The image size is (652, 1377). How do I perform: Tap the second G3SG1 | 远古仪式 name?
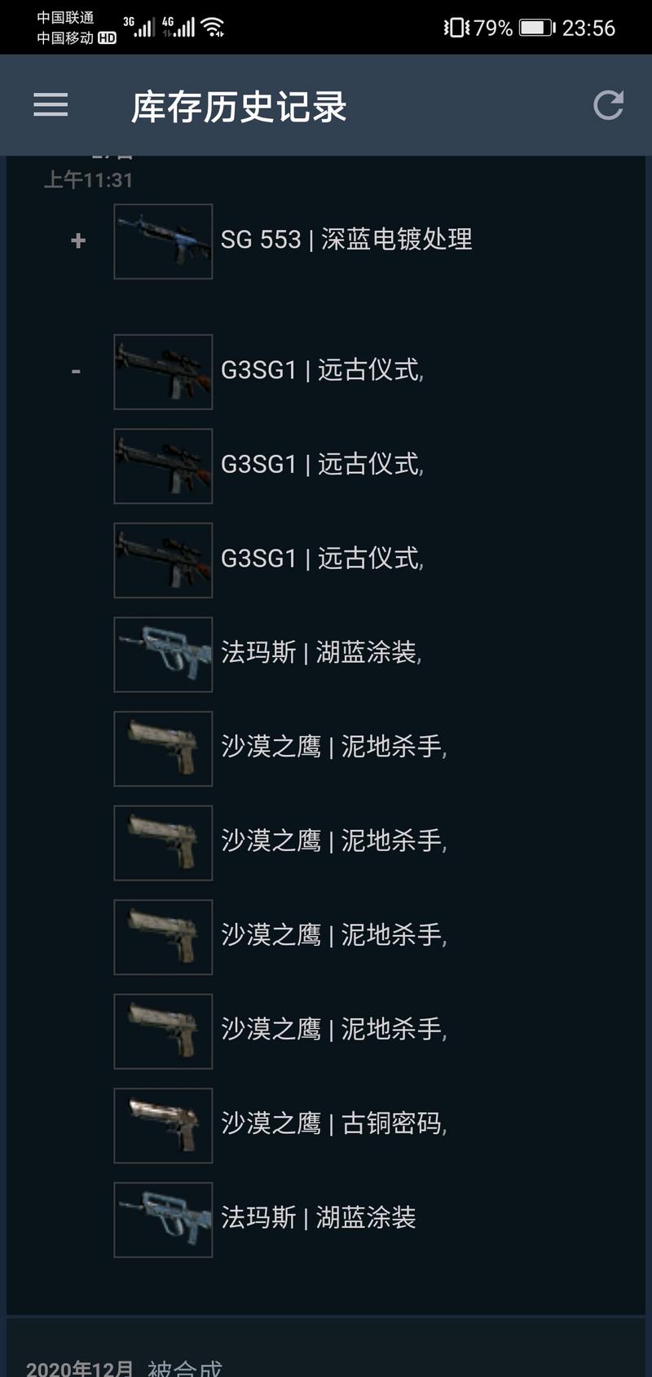[323, 465]
